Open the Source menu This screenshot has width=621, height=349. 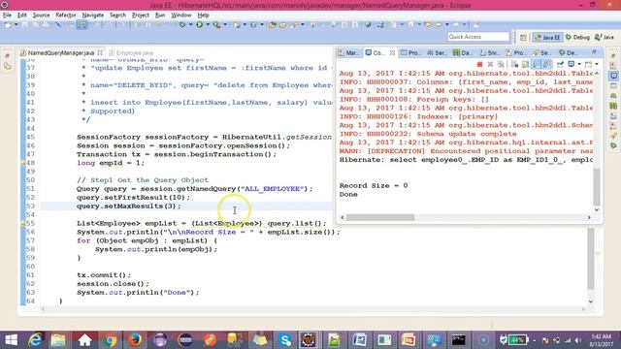click(41, 16)
